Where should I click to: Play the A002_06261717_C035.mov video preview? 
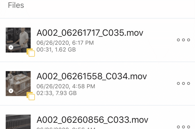click(x=11, y=47)
